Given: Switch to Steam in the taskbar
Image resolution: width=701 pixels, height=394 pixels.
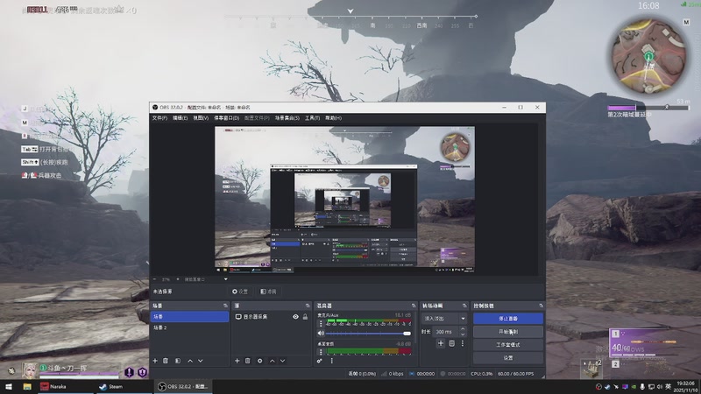Looking at the screenshot, I should click(124, 386).
